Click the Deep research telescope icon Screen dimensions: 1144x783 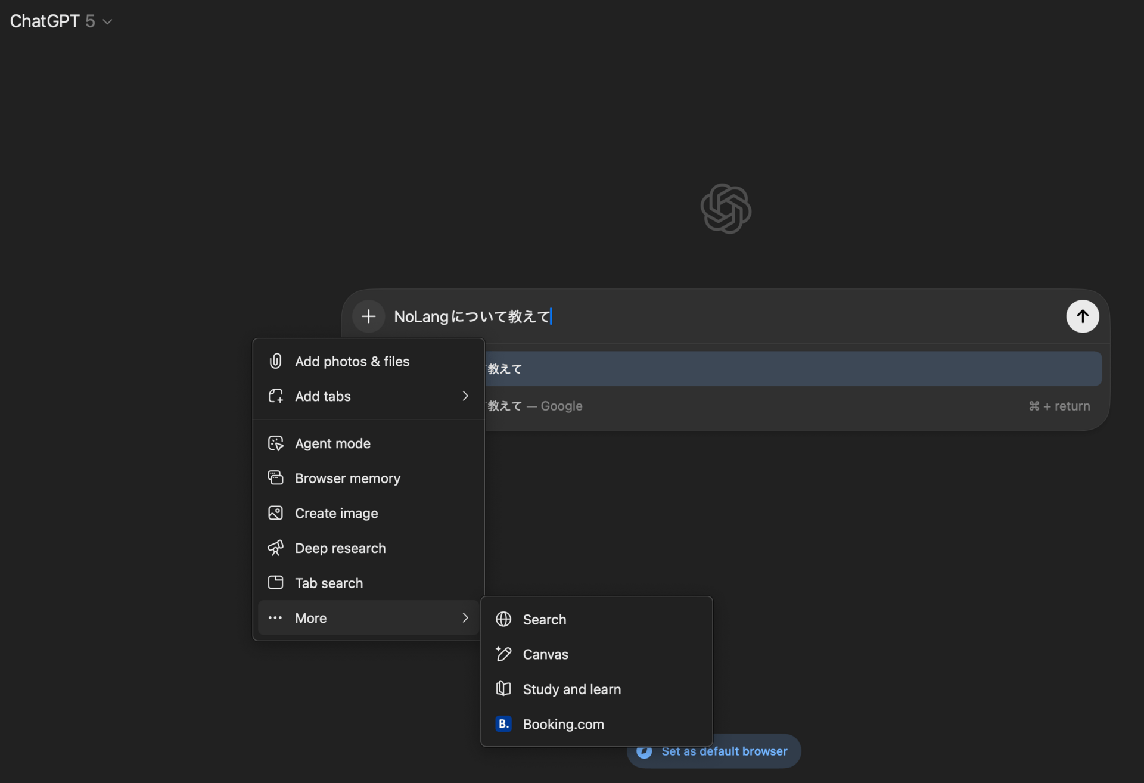[275, 548]
